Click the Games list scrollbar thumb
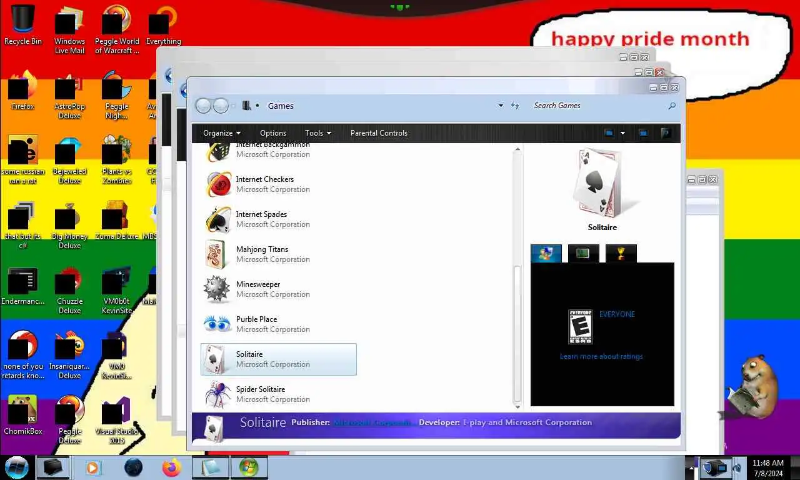The height and width of the screenshot is (480, 800). point(517,333)
